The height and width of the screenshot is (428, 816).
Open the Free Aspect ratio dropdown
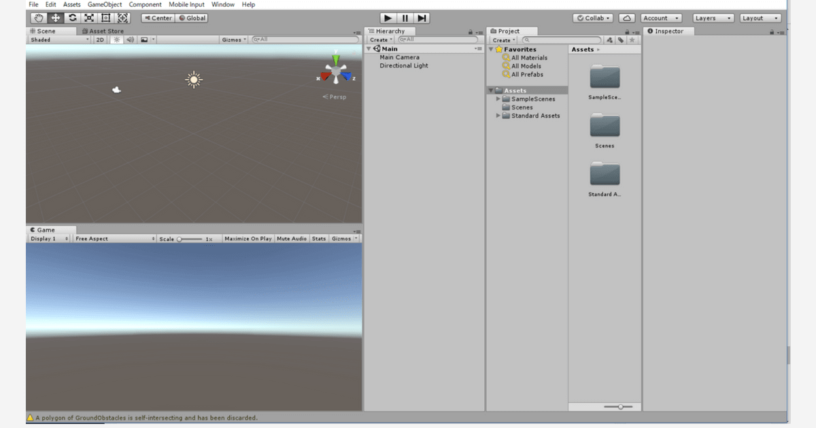(114, 238)
